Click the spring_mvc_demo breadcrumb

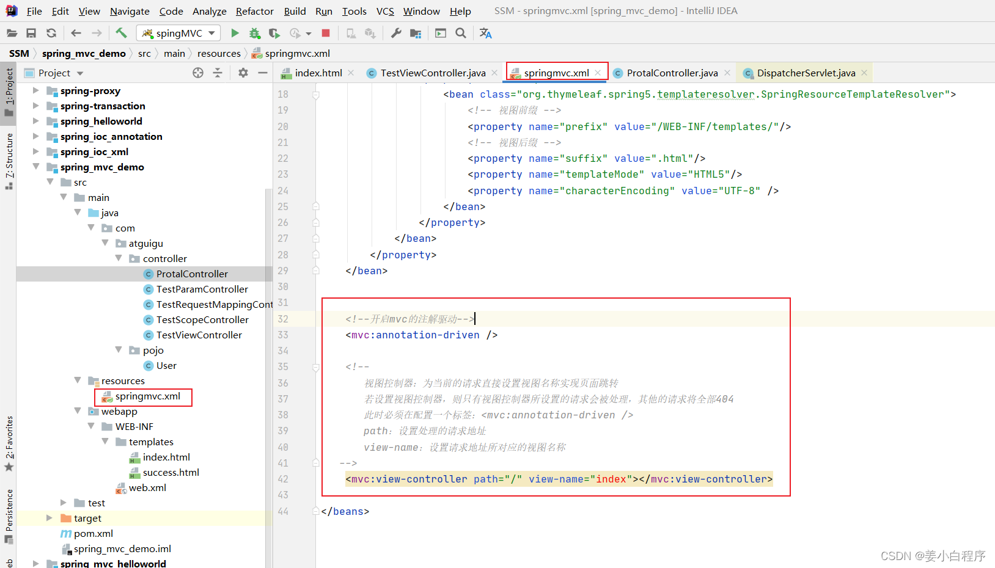84,53
